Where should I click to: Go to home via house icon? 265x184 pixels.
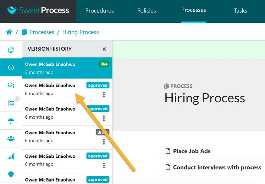point(9,32)
